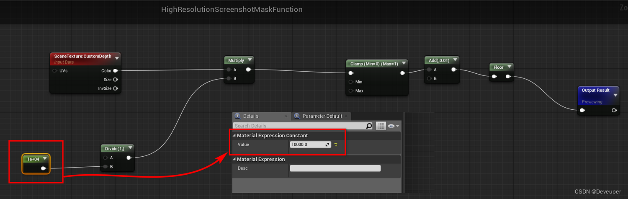Collapse the Floor node via its arrow
Viewport: 628px width, 199px height.
[509, 67]
